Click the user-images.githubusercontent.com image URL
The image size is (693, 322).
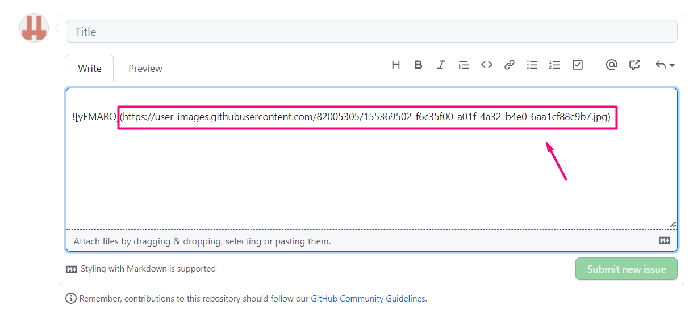(x=365, y=117)
